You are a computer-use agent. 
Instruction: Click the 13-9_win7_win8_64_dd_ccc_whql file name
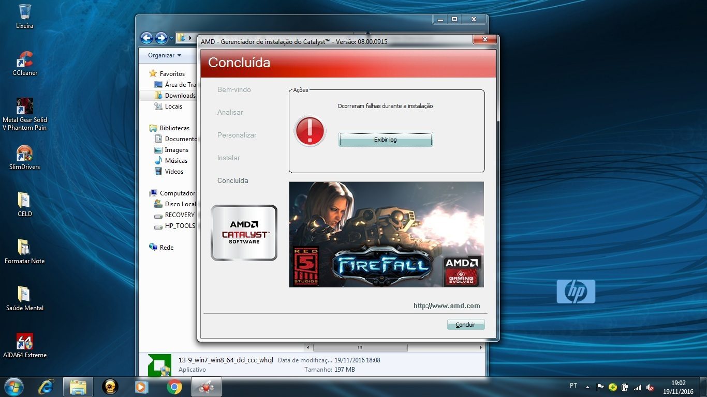point(226,360)
